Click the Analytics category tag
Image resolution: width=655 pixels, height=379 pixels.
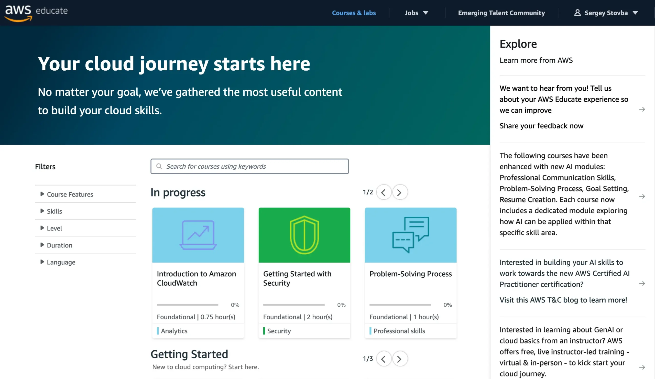[x=172, y=331]
